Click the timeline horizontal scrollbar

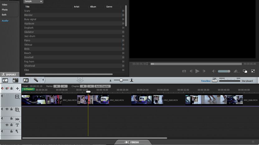(x=95, y=138)
